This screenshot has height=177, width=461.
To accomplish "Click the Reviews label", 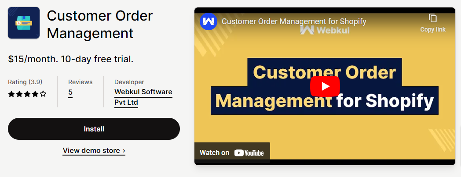I will (x=80, y=82).
